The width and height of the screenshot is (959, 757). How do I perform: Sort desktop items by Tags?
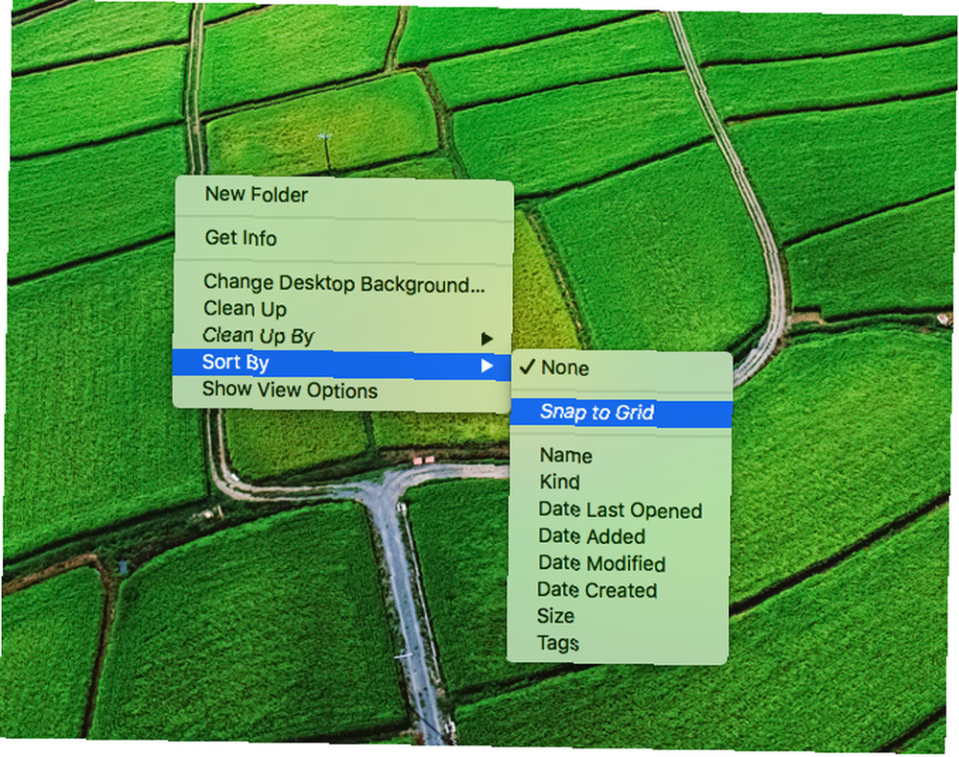[x=618, y=643]
